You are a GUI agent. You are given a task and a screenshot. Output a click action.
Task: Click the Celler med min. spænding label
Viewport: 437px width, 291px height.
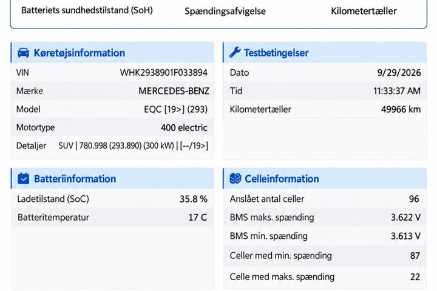pos(281,256)
